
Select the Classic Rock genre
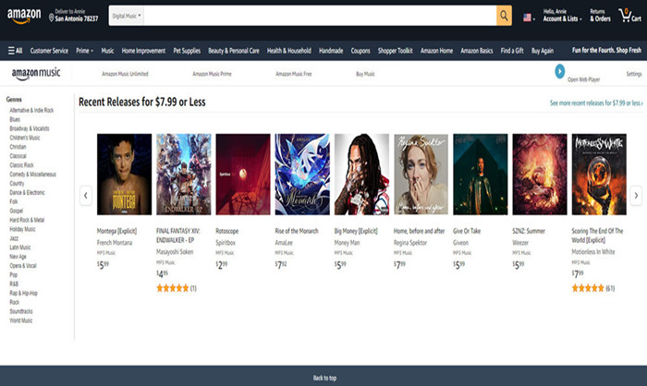(x=21, y=165)
